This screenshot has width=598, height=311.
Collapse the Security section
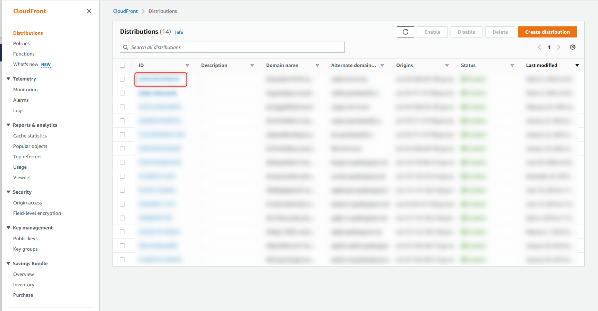8,192
